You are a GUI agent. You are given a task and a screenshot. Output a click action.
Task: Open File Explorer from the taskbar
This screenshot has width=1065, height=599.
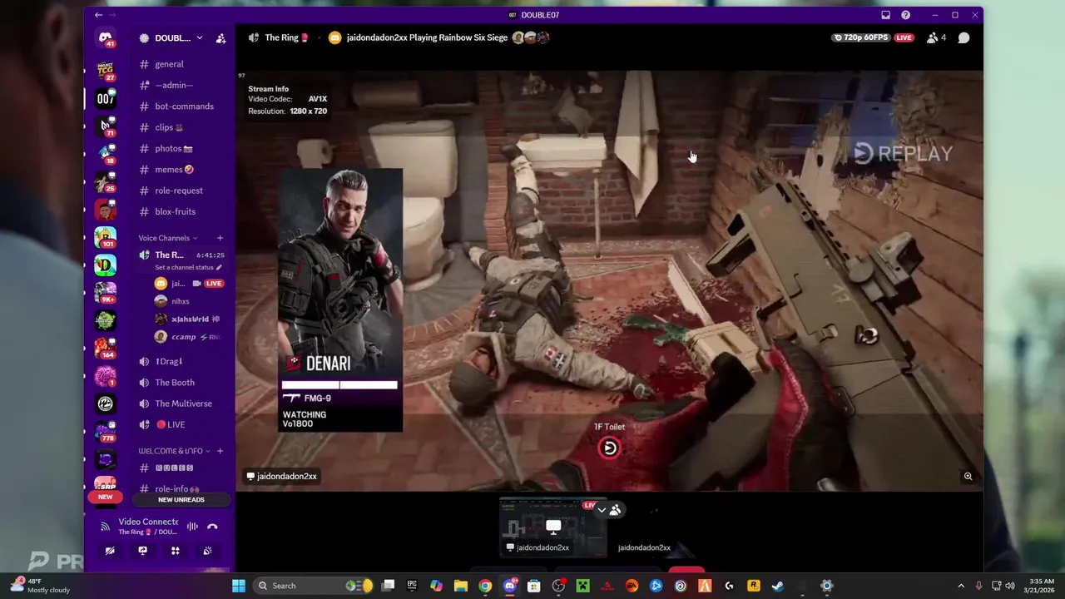pyautogui.click(x=461, y=586)
